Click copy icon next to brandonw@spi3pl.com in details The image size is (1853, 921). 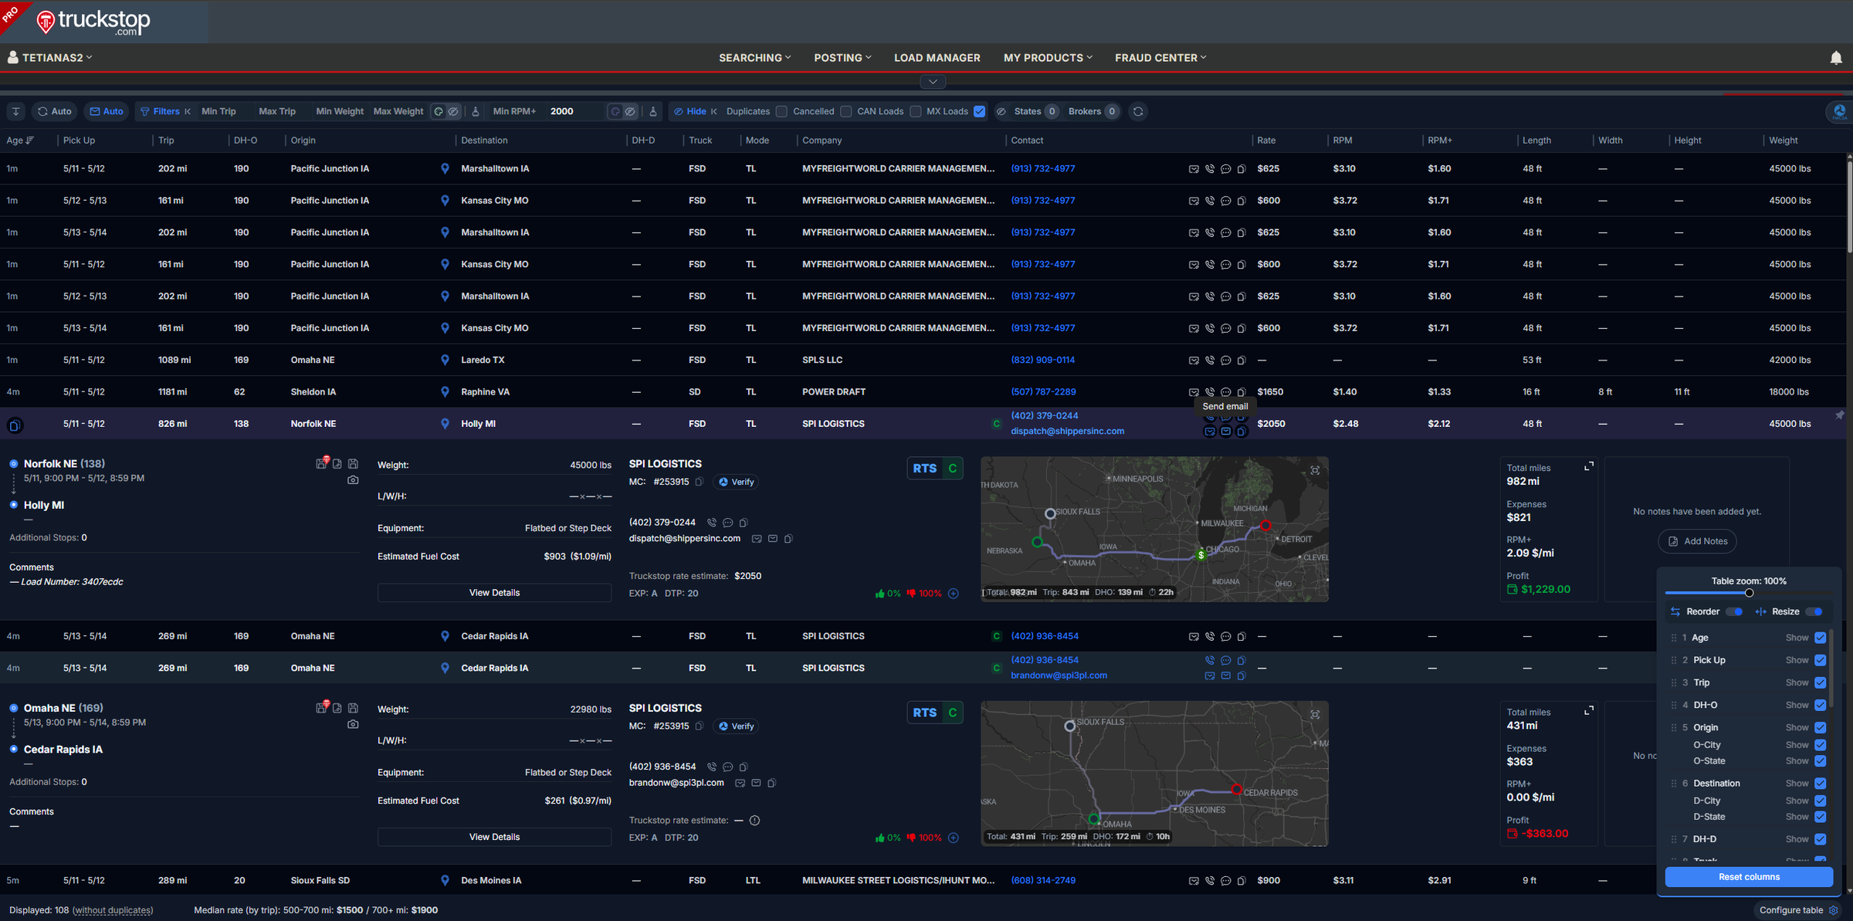[772, 783]
